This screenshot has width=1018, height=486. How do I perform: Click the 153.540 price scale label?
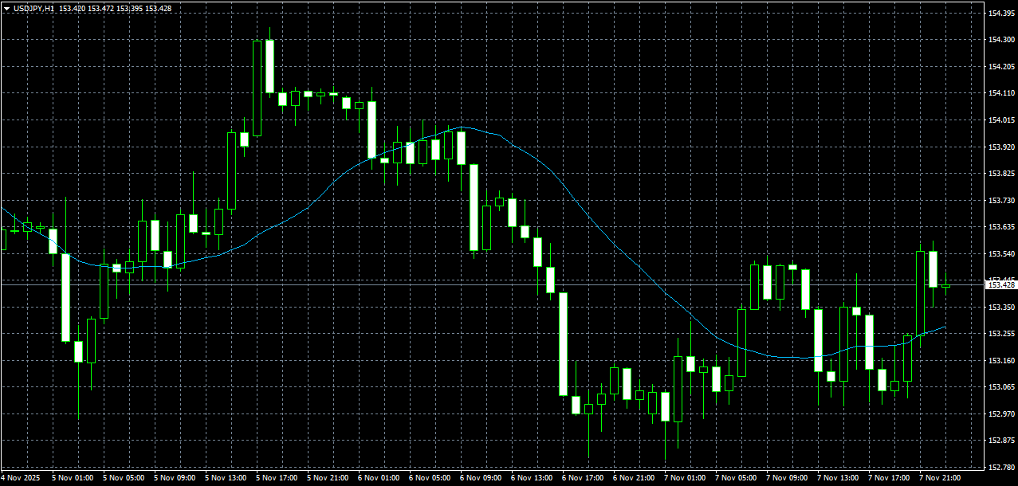[x=1000, y=253]
